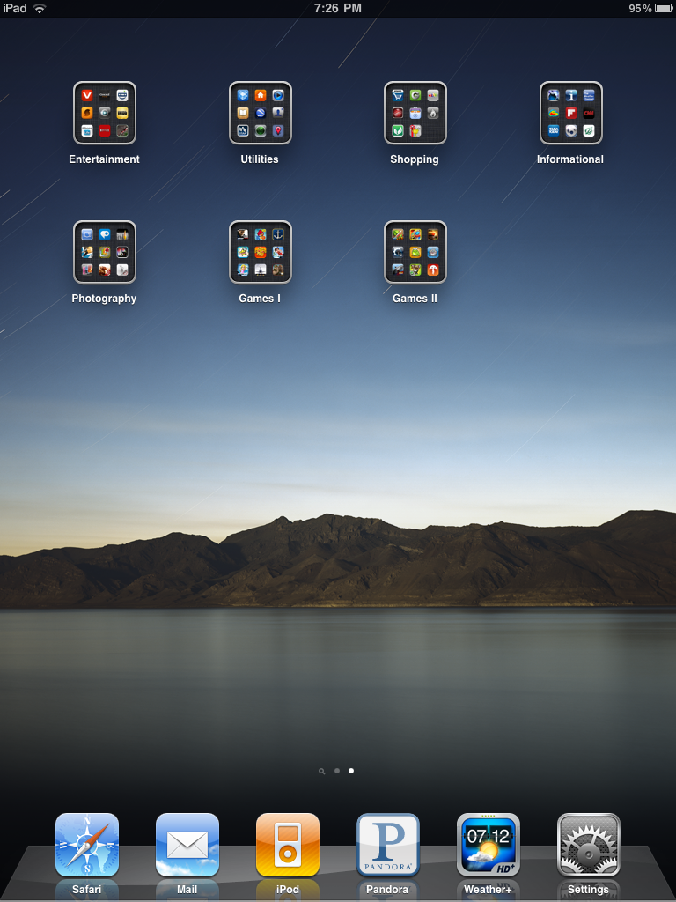Screen dimensions: 676x902
Task: Launch the iPod music app
Action: (x=288, y=845)
